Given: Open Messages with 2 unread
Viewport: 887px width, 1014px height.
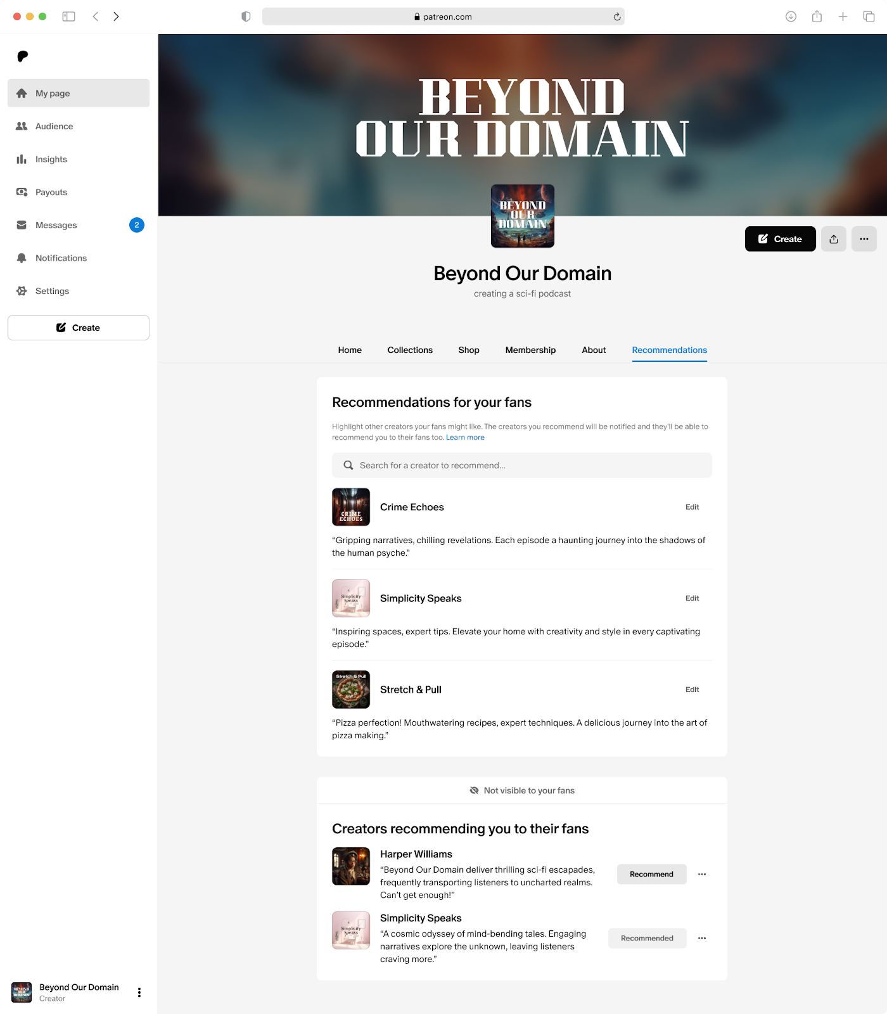Looking at the screenshot, I should (56, 225).
